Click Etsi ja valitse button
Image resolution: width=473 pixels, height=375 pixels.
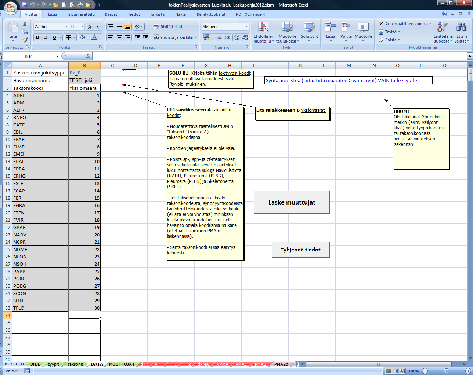pos(462,32)
